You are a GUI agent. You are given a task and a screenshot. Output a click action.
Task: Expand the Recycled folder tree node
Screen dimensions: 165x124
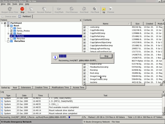tap(8, 39)
